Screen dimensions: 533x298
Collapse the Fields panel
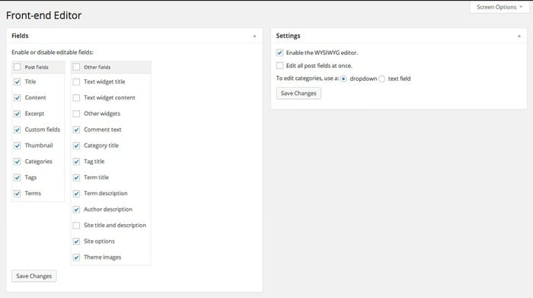click(254, 36)
